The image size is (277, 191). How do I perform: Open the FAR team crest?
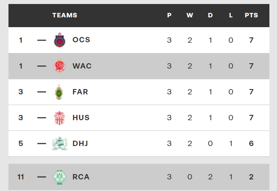click(x=59, y=92)
